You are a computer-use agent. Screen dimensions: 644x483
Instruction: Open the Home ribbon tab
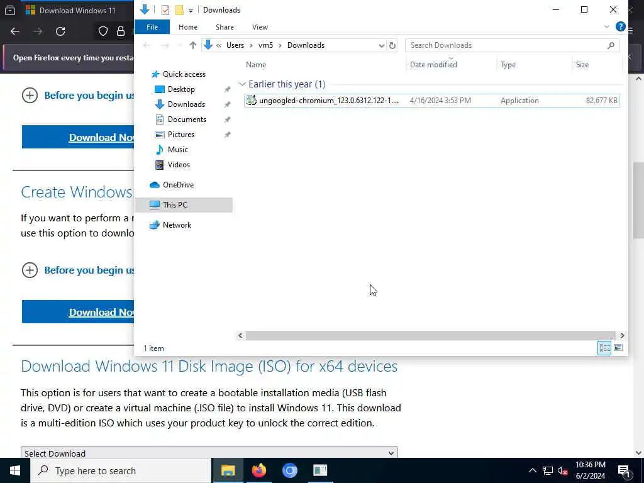188,27
